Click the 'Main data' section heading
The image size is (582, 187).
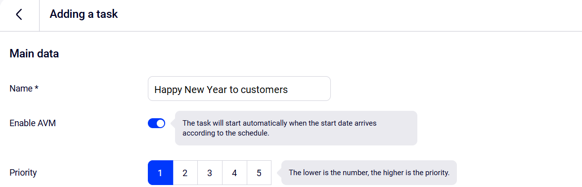click(34, 54)
